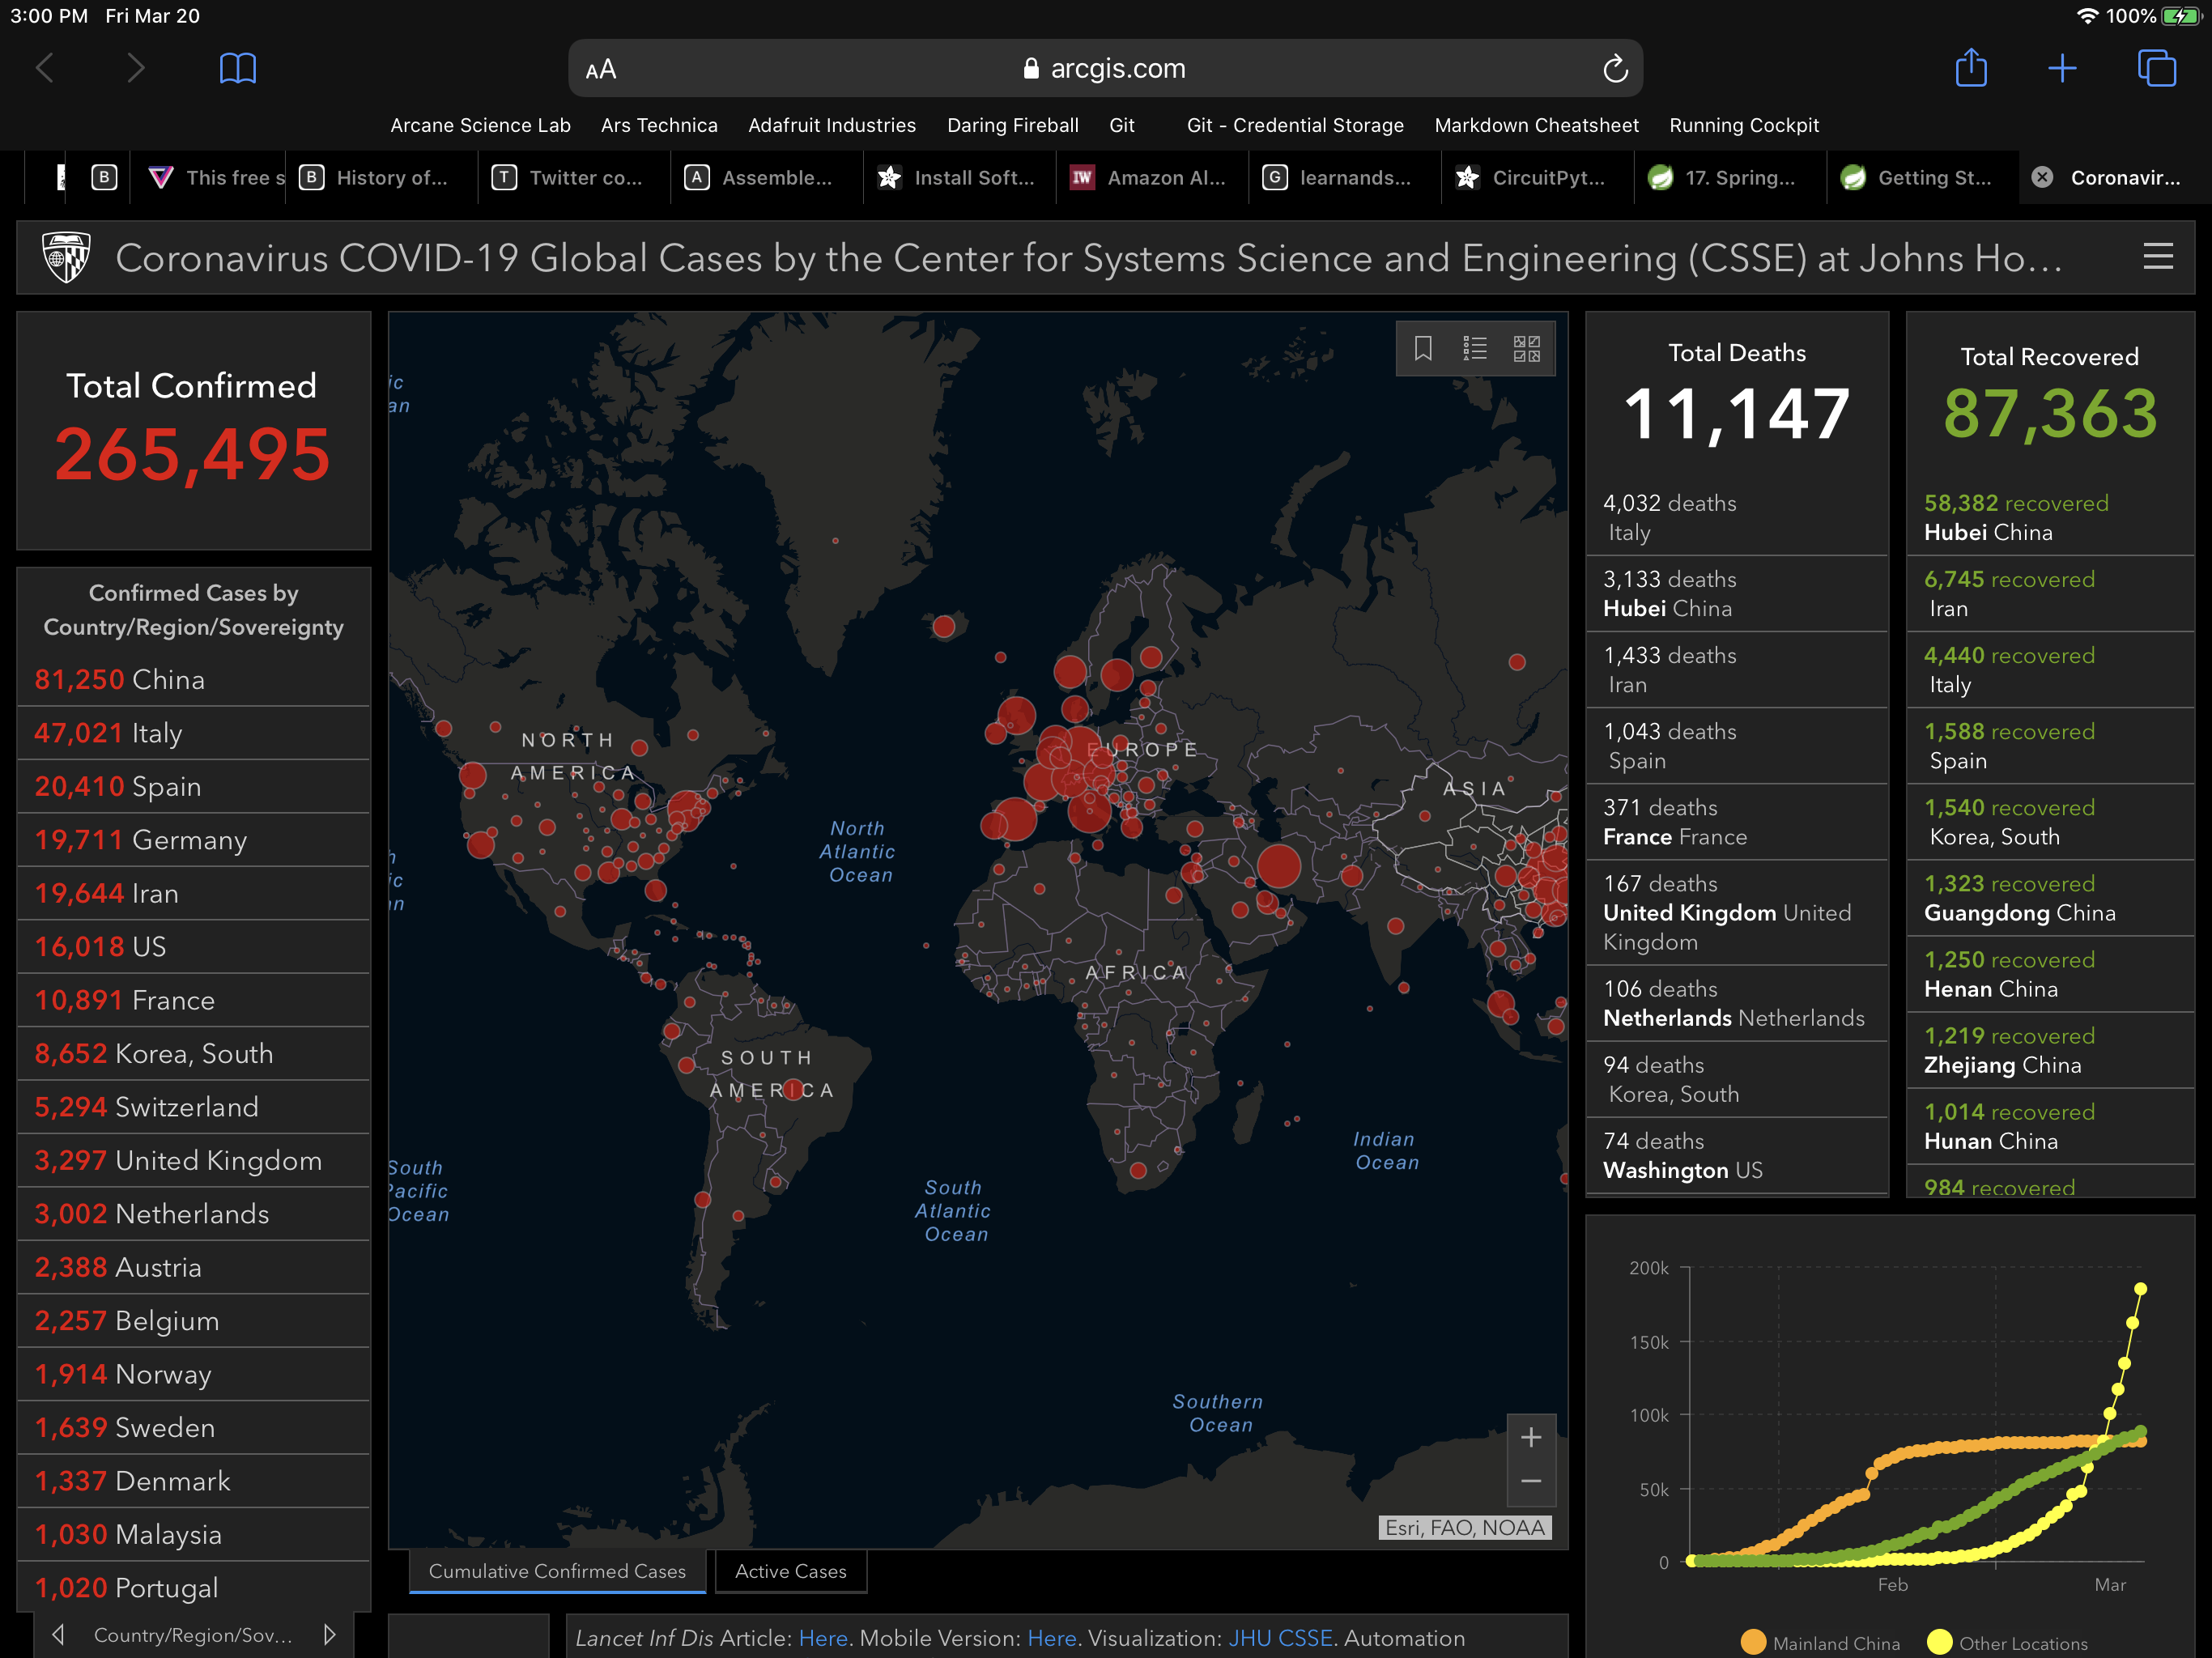Image resolution: width=2212 pixels, height=1658 pixels.
Task: Switch to the Twitter co... browser tab
Action: click(575, 177)
